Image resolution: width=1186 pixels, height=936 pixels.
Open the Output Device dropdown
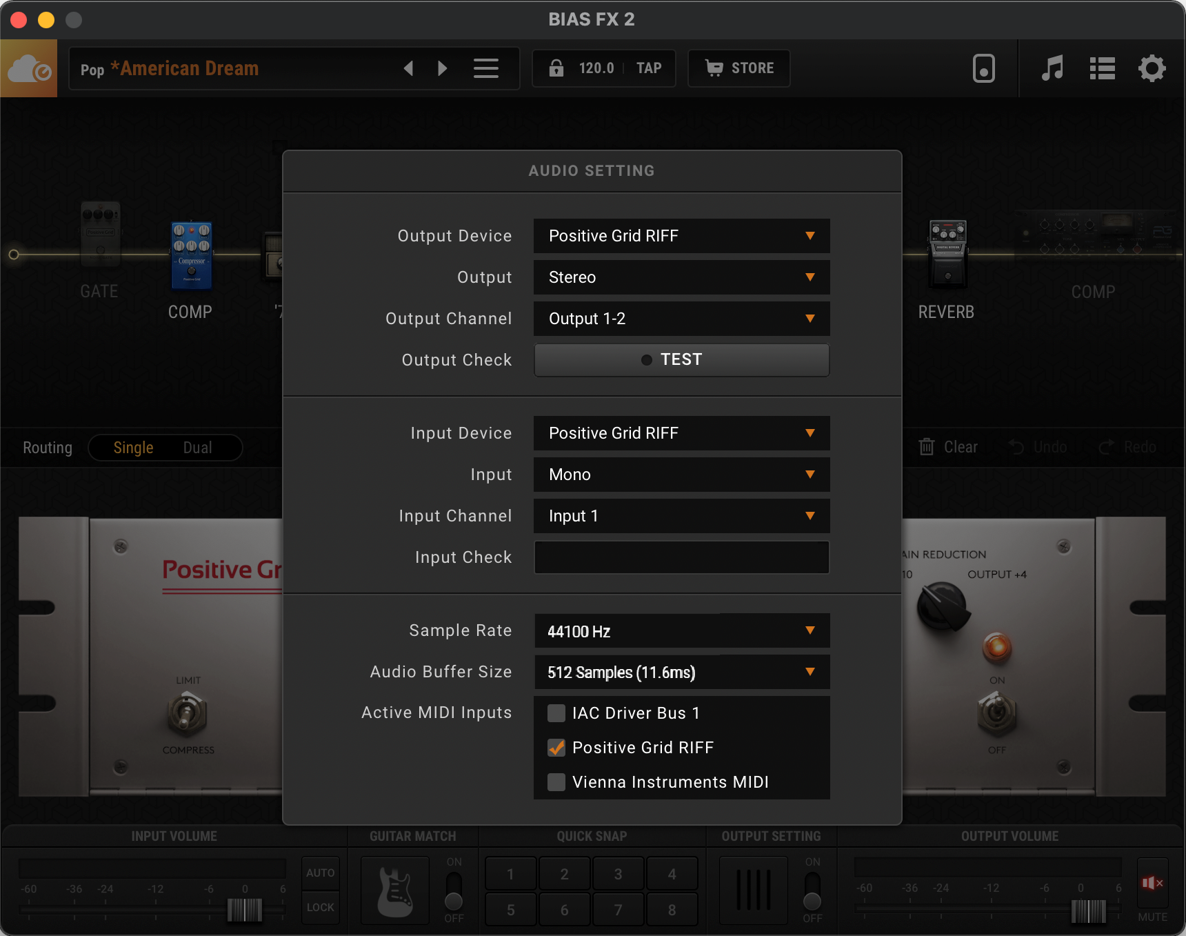pyautogui.click(x=682, y=236)
